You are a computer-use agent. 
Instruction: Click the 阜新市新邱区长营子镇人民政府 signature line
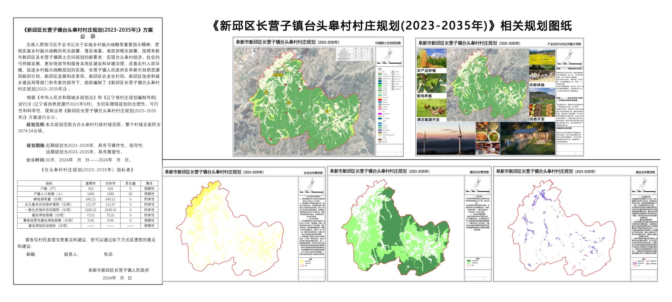point(119,270)
